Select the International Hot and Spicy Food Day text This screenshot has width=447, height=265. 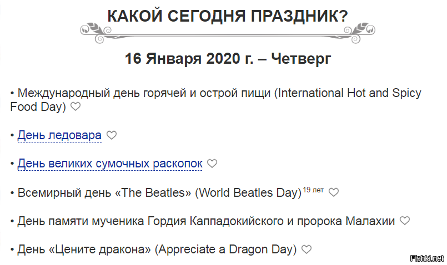[x=215, y=100]
